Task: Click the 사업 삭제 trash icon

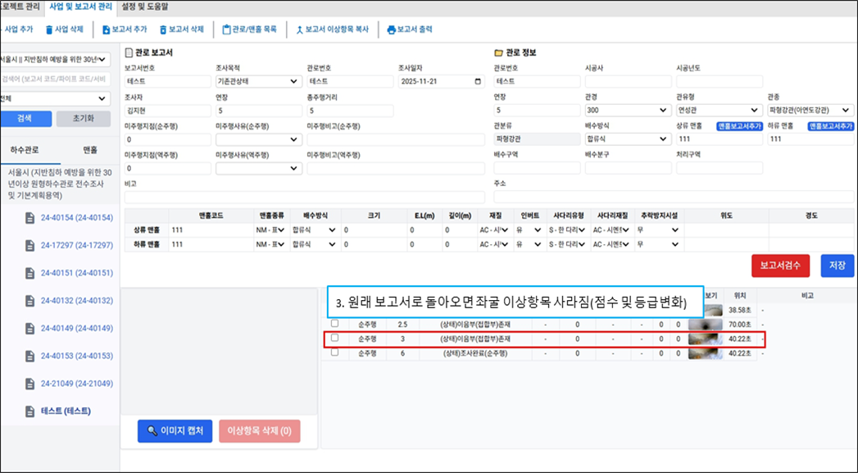Action: [49, 30]
